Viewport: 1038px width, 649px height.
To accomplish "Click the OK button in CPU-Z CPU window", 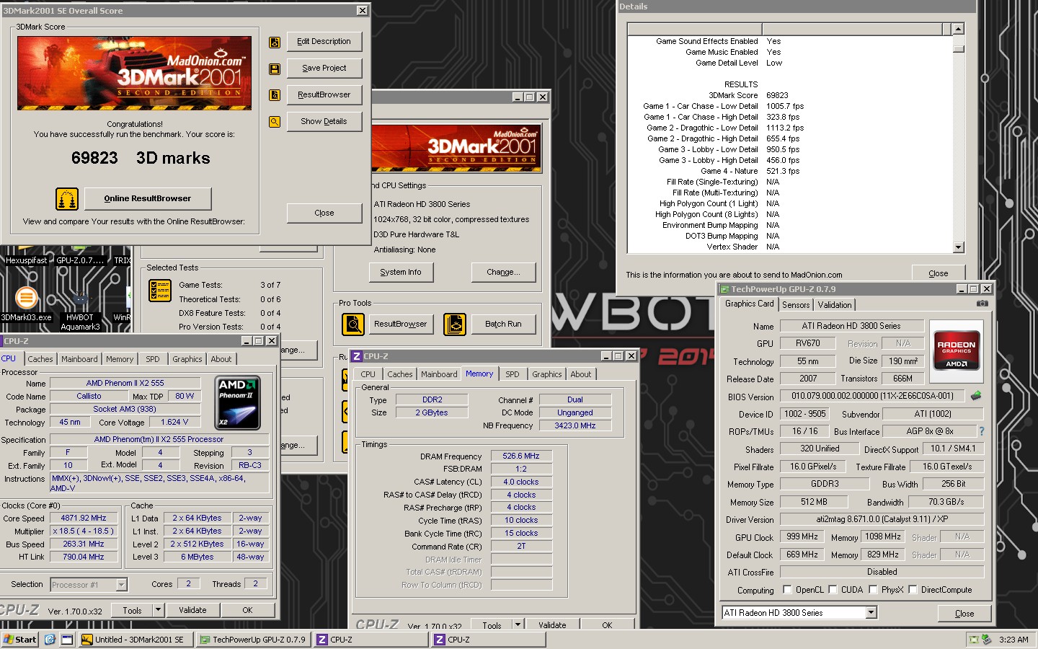I will (x=247, y=610).
